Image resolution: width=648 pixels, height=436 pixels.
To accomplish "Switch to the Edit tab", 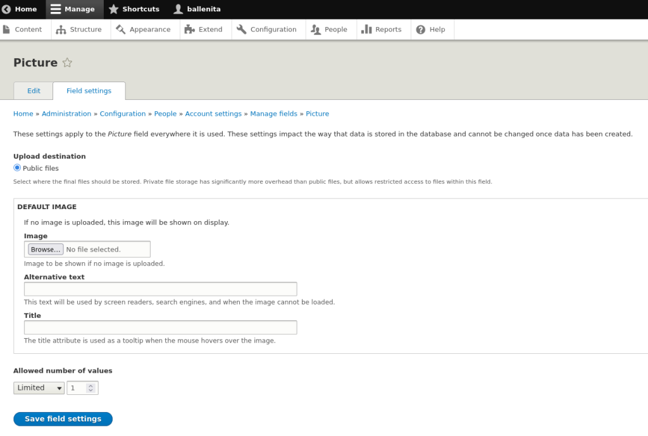I will coord(34,91).
